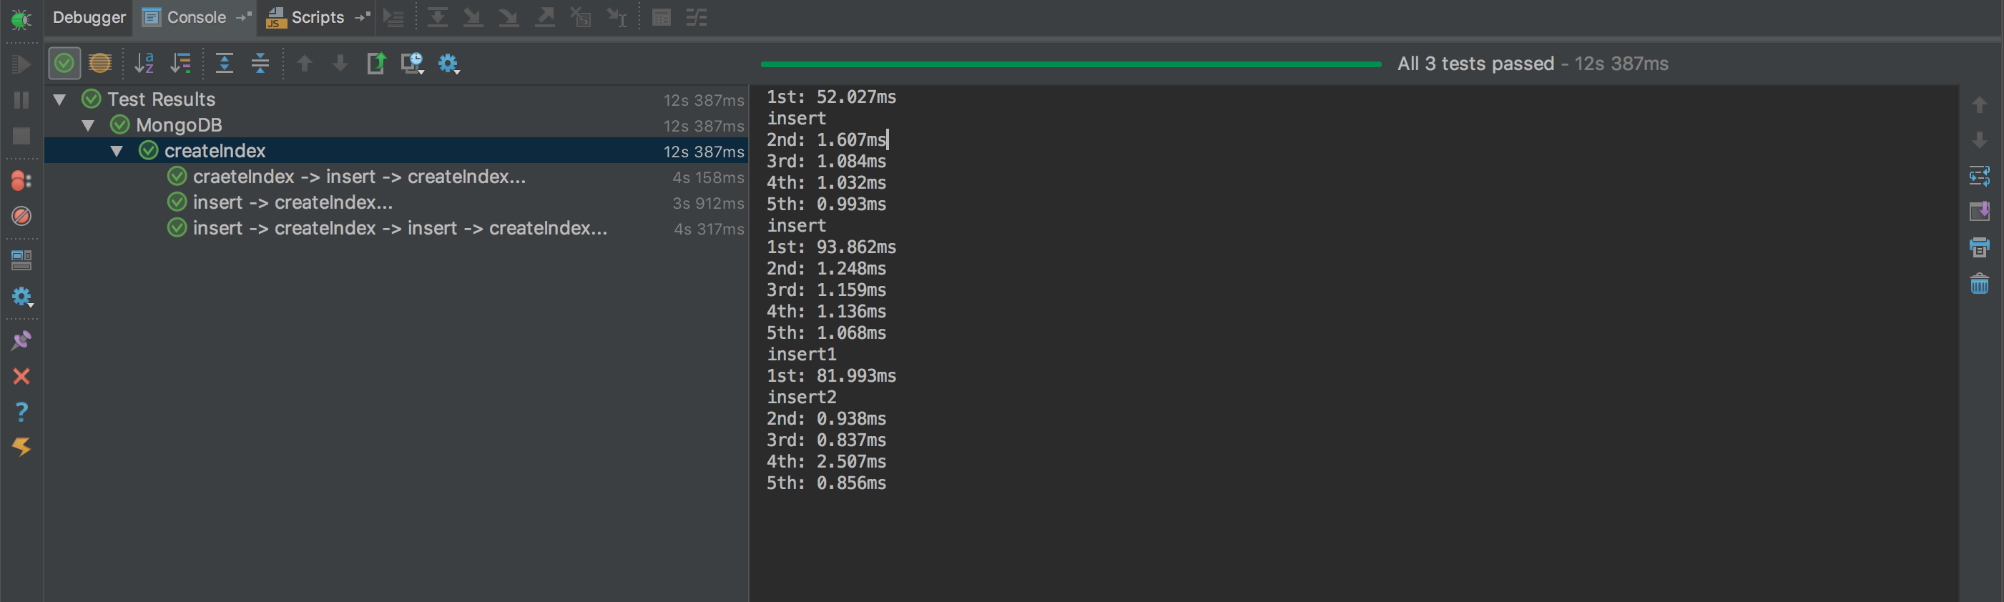Viewport: 2004px width, 602px height.
Task: Select test 'craeteIndex -> insert -> createIndex...'
Action: click(x=397, y=177)
